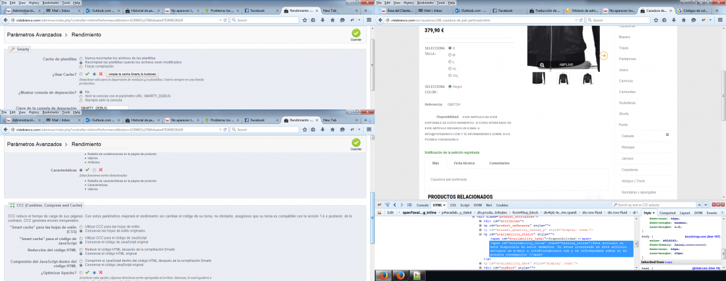Collapse p id="availability_statut" node in Firebug
Screen dimensions: 726x281
[480, 234]
